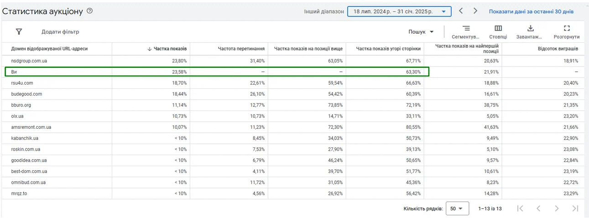589x218 pixels.
Task: Select the omnibud.com.ua domain cell
Action: (x=28, y=182)
